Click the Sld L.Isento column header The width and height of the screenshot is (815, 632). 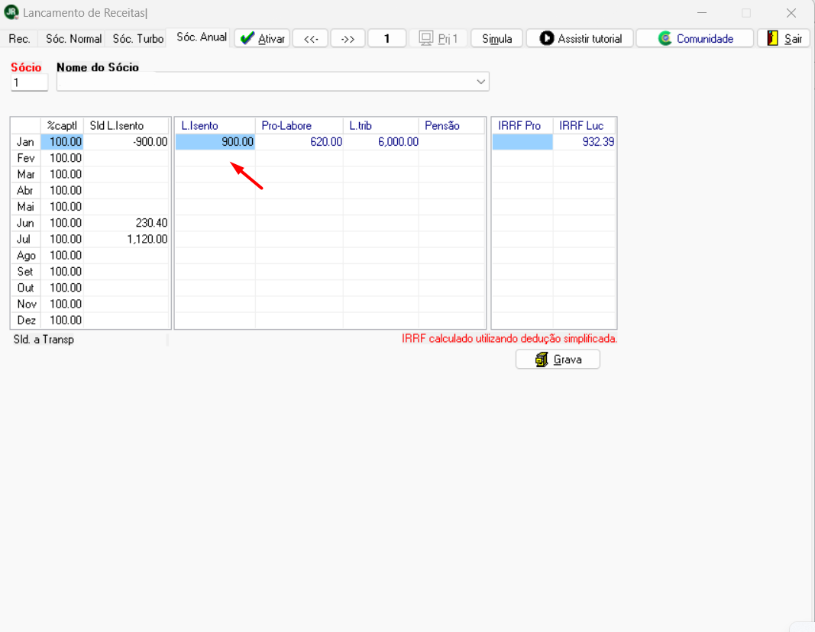pos(126,126)
